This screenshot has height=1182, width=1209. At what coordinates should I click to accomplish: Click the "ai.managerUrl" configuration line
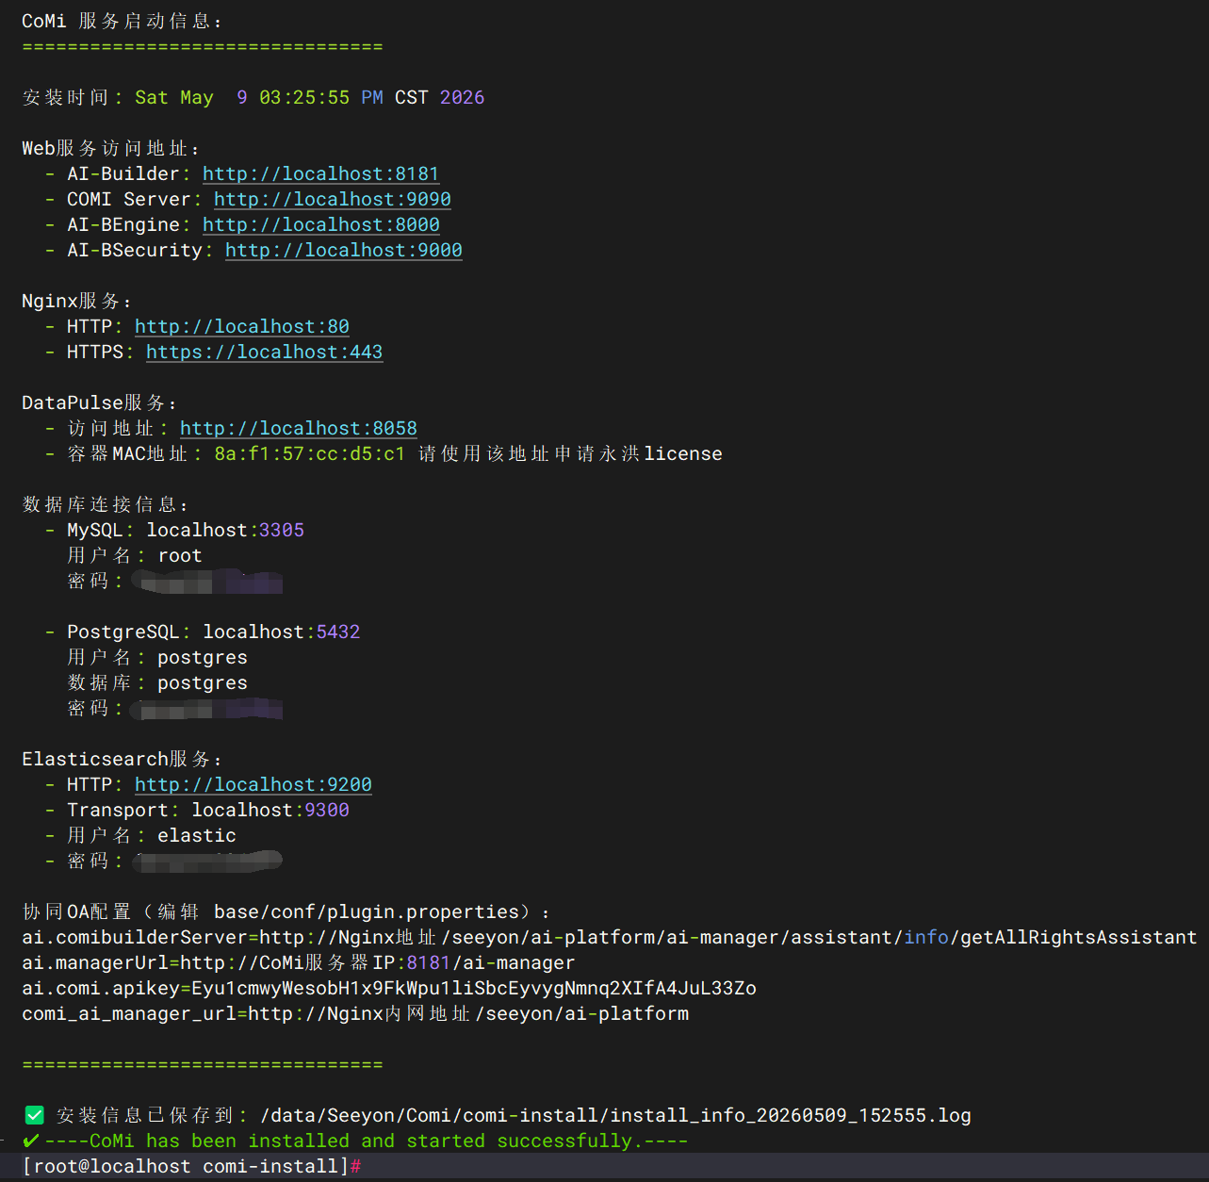coord(299,962)
